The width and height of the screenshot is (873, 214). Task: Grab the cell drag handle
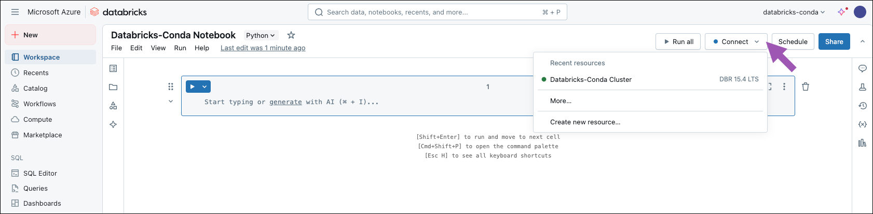tap(171, 87)
